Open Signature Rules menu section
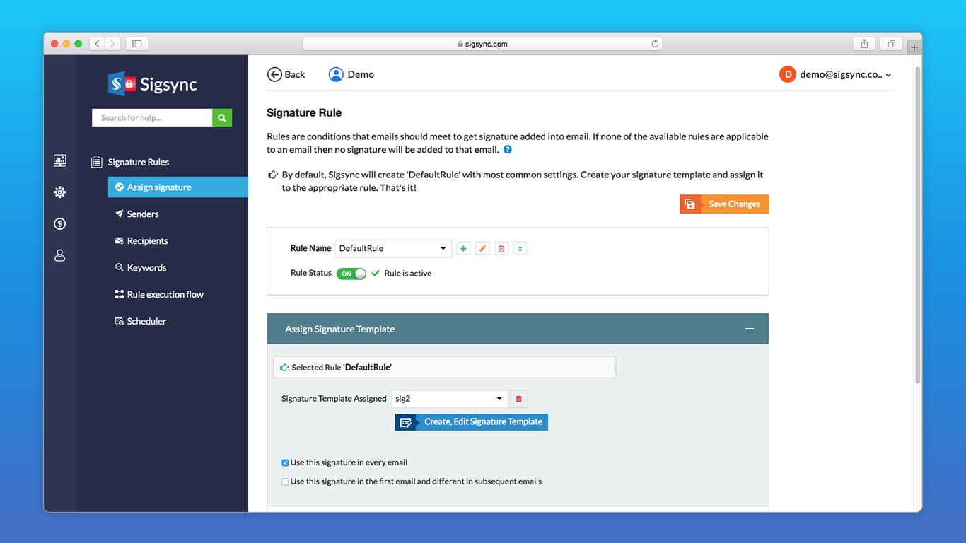 (131, 162)
